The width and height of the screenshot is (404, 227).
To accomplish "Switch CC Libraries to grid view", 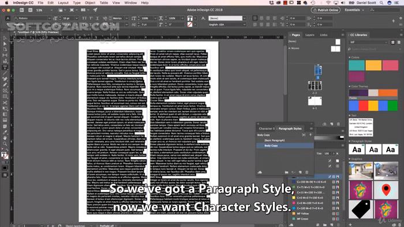I will click(x=393, y=42).
